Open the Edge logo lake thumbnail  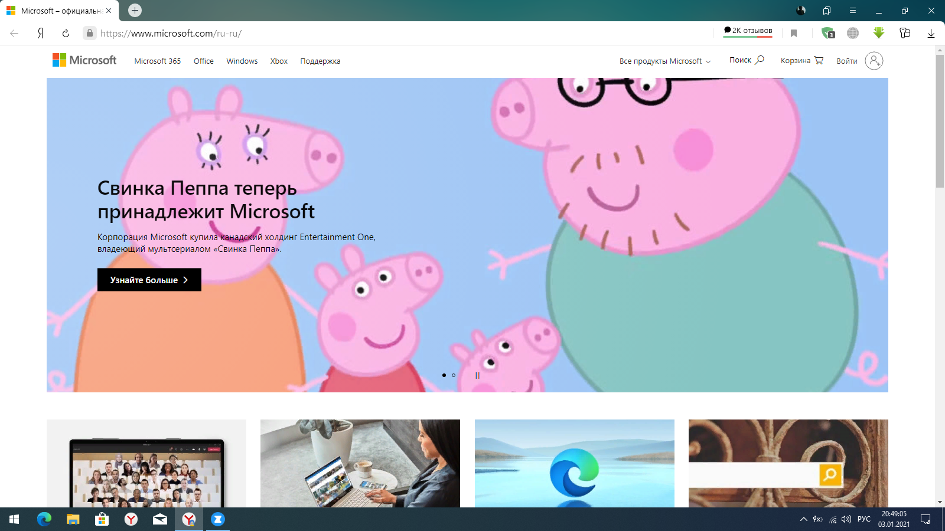[575, 463]
